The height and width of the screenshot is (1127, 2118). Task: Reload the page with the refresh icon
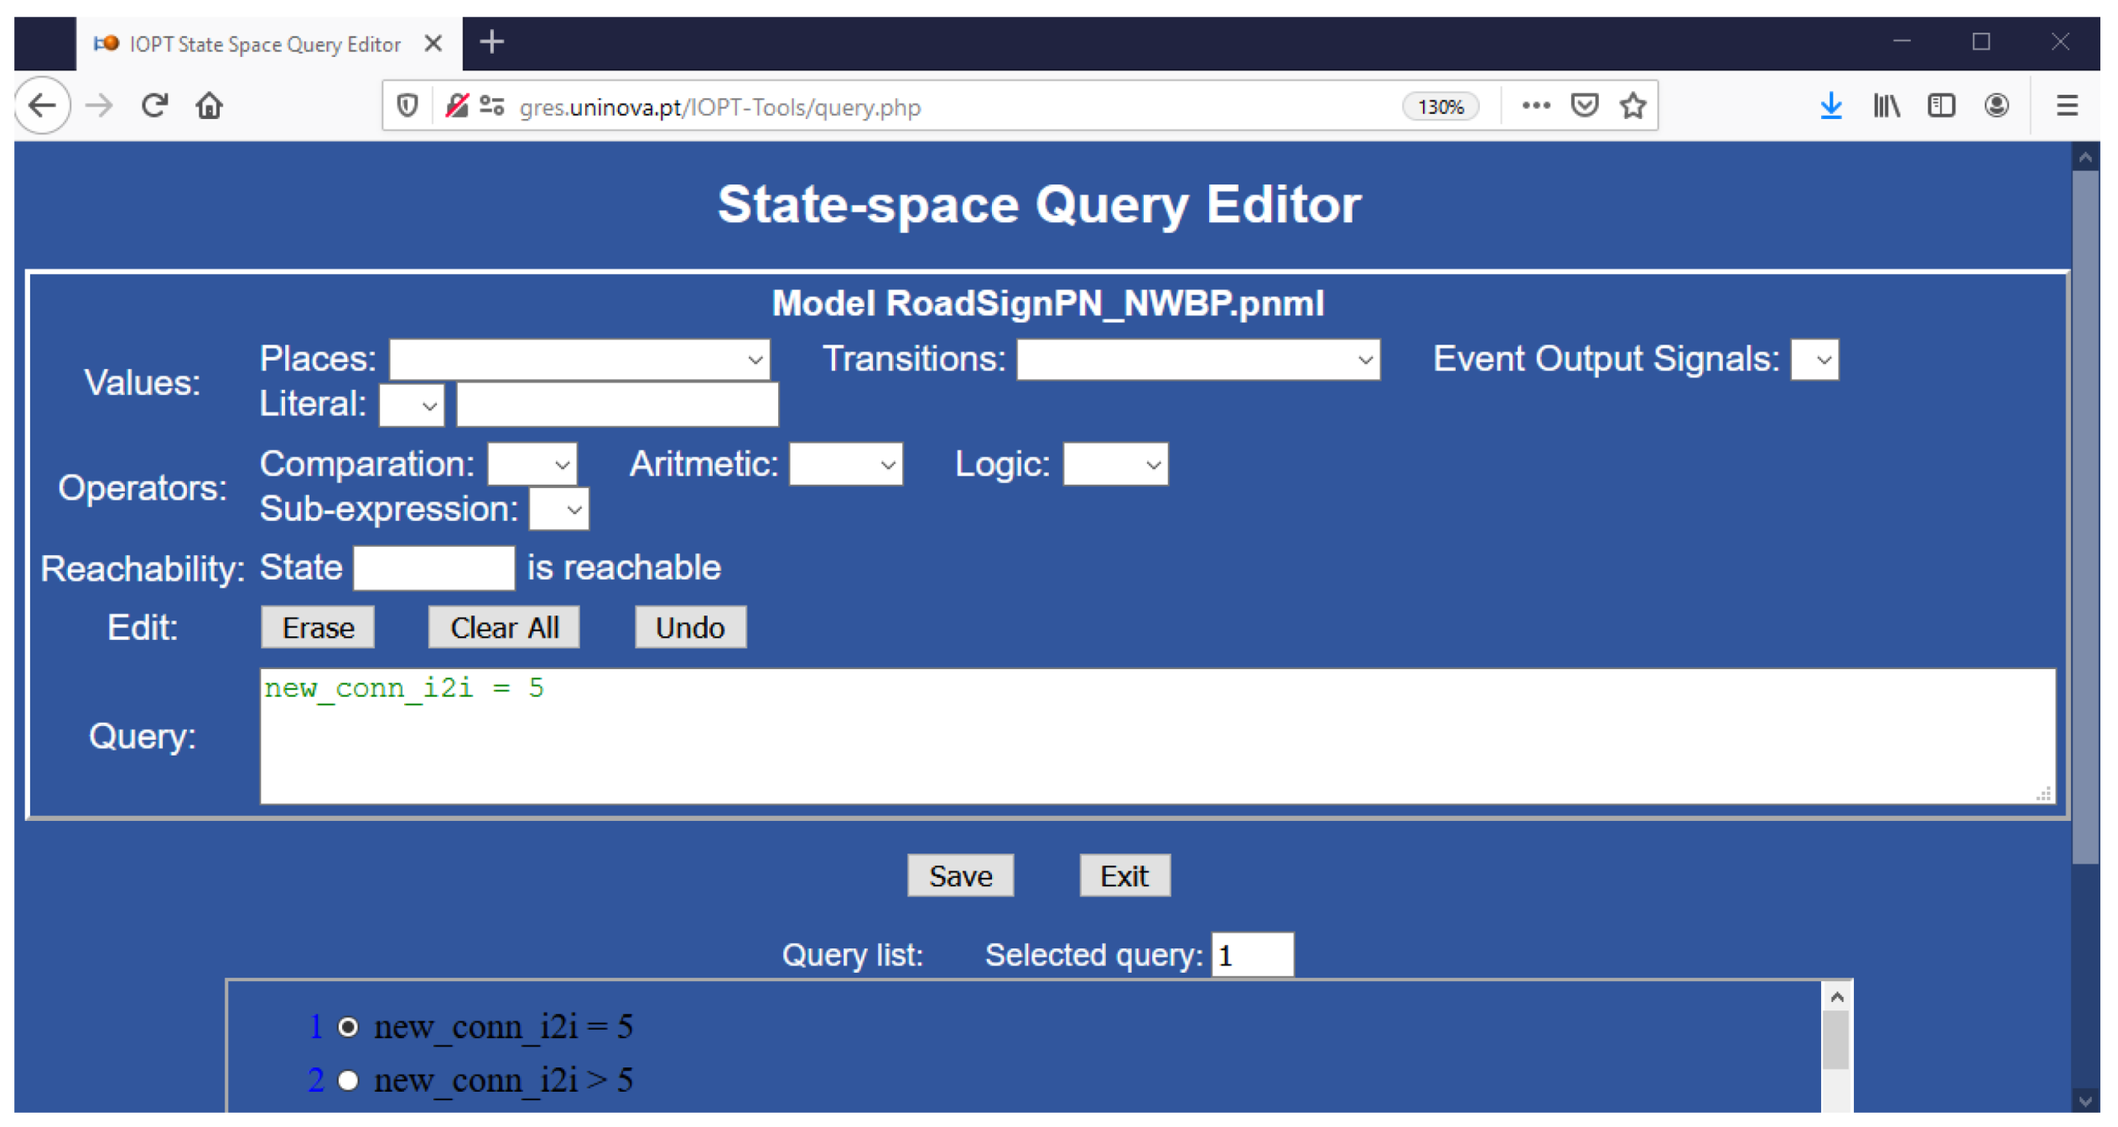pyautogui.click(x=154, y=106)
